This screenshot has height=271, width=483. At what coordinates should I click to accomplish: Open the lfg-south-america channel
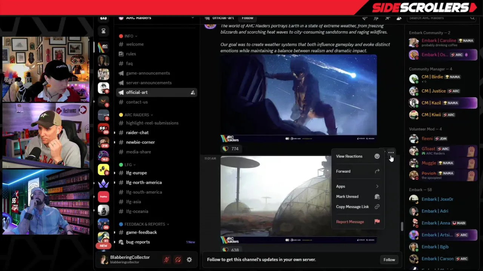[157, 192]
